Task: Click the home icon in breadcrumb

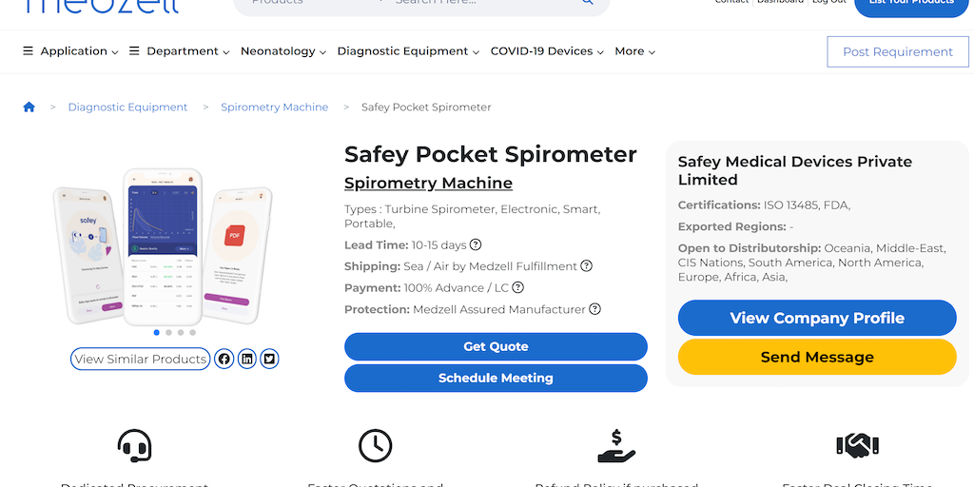Action: pyautogui.click(x=29, y=107)
